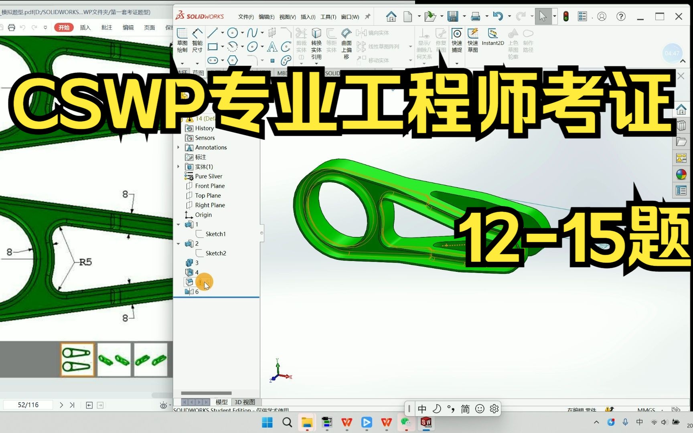This screenshot has height=433, width=693.
Task: Collapse the CommandManager ribbon chevron
Action: click(683, 61)
